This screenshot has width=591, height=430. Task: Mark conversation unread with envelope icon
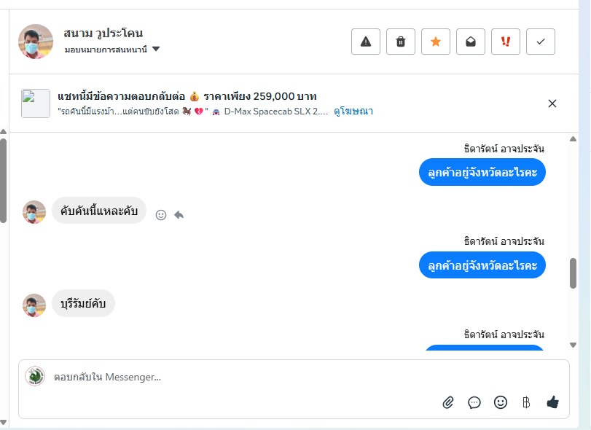(471, 42)
